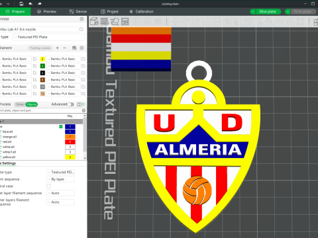Select blue.stl in object list
The width and height of the screenshot is (318, 238).
pyautogui.click(x=8, y=132)
